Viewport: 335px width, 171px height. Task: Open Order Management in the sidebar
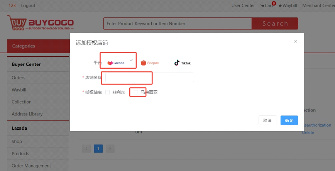pos(38,166)
